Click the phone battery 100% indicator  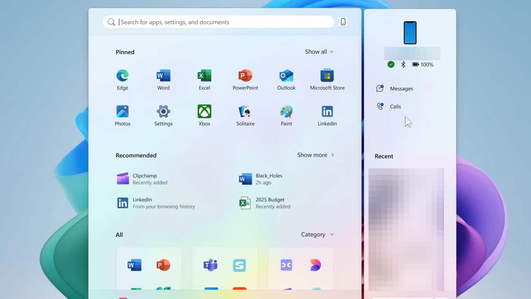pos(423,65)
